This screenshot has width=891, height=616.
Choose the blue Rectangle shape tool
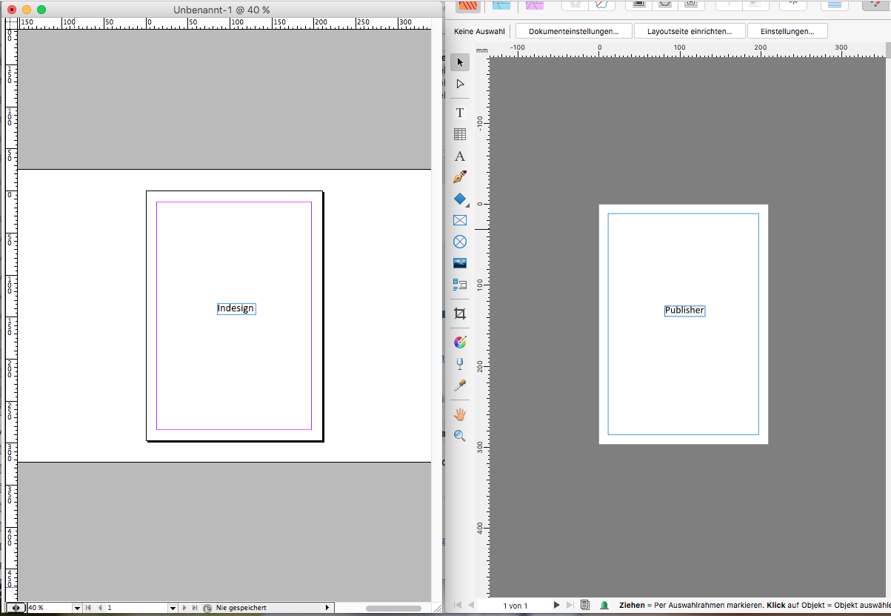tap(460, 199)
